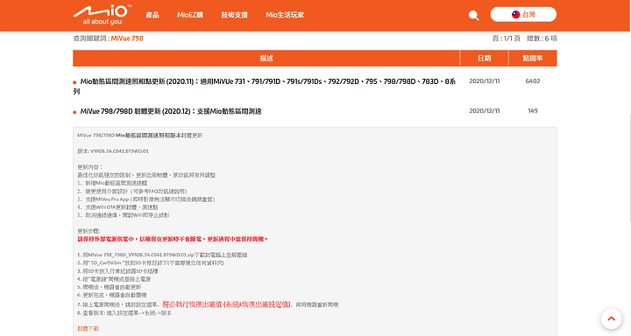The width and height of the screenshot is (631, 336).
Task: Collapse MiVue 798/798D 韌體更新 (2020.12) entry
Action: tap(171, 111)
